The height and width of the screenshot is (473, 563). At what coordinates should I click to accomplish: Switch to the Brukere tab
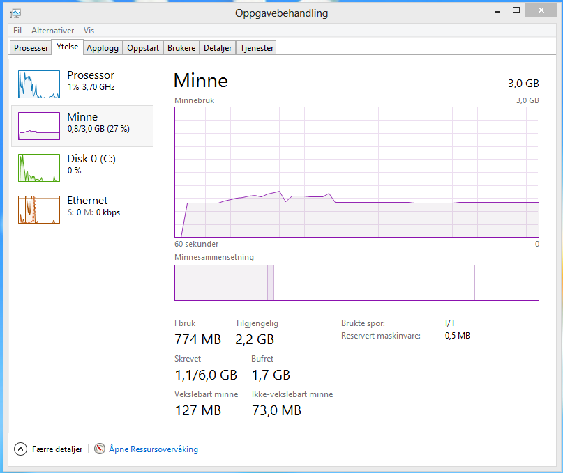click(x=181, y=47)
